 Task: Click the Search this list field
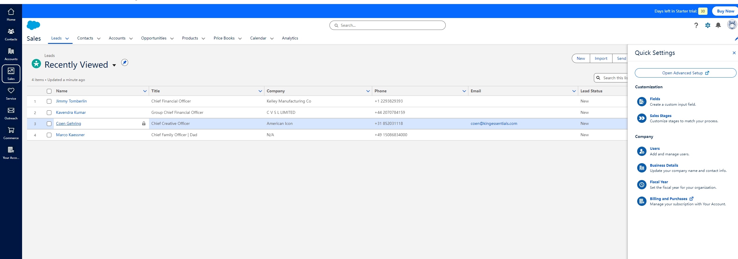pyautogui.click(x=611, y=78)
